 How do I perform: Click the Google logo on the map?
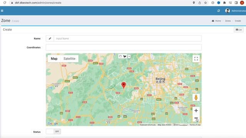coord(53,123)
